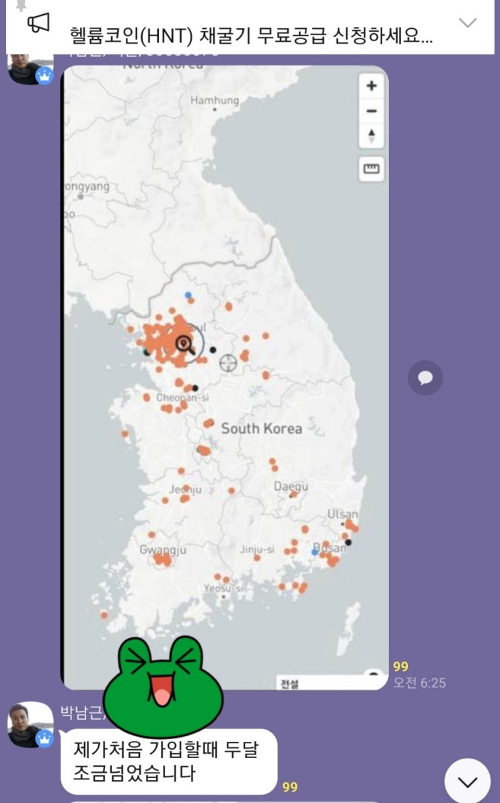Reset map bearing with compass button
The height and width of the screenshot is (803, 500).
(x=371, y=136)
